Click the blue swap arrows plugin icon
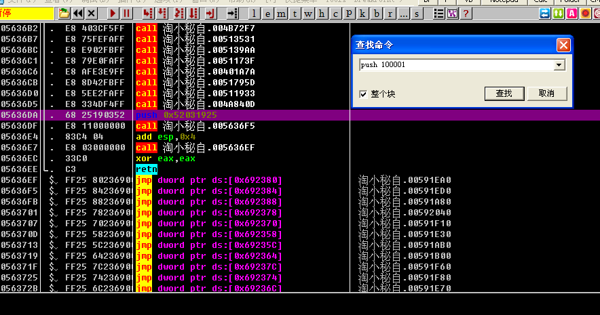The height and width of the screenshot is (315, 600). (x=544, y=14)
